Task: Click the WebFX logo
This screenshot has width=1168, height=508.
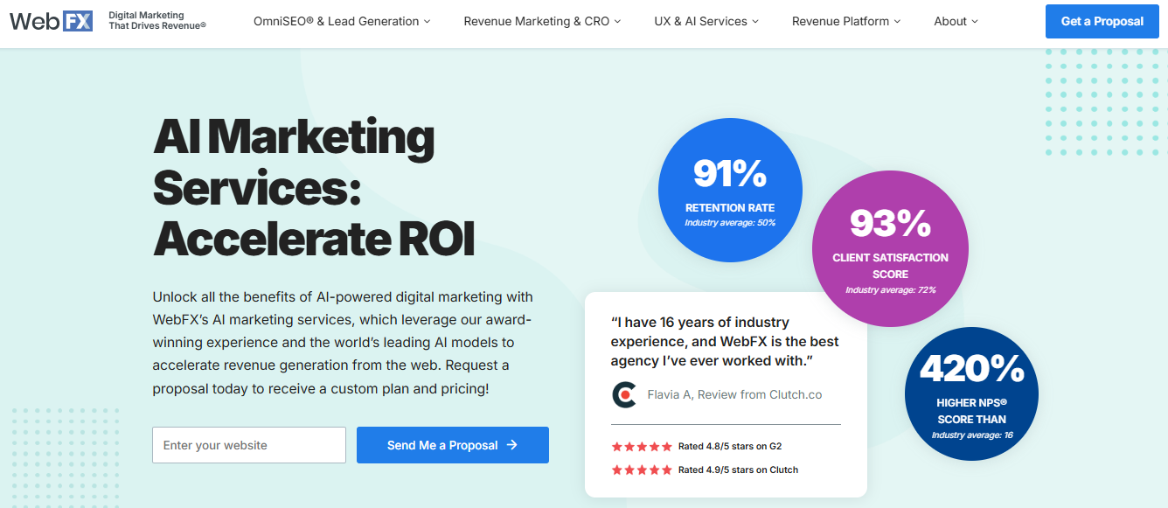Action: 52,21
